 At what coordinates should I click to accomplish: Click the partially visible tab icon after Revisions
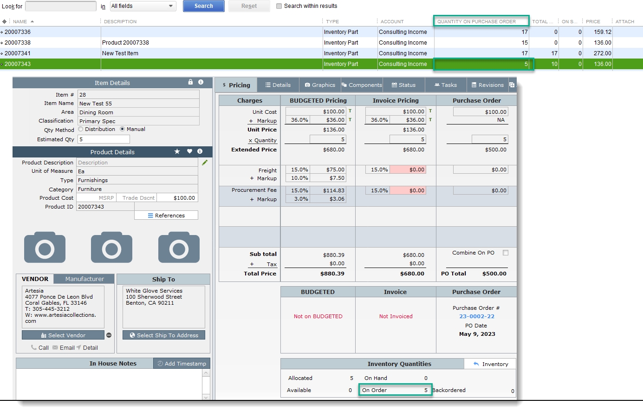click(x=512, y=85)
